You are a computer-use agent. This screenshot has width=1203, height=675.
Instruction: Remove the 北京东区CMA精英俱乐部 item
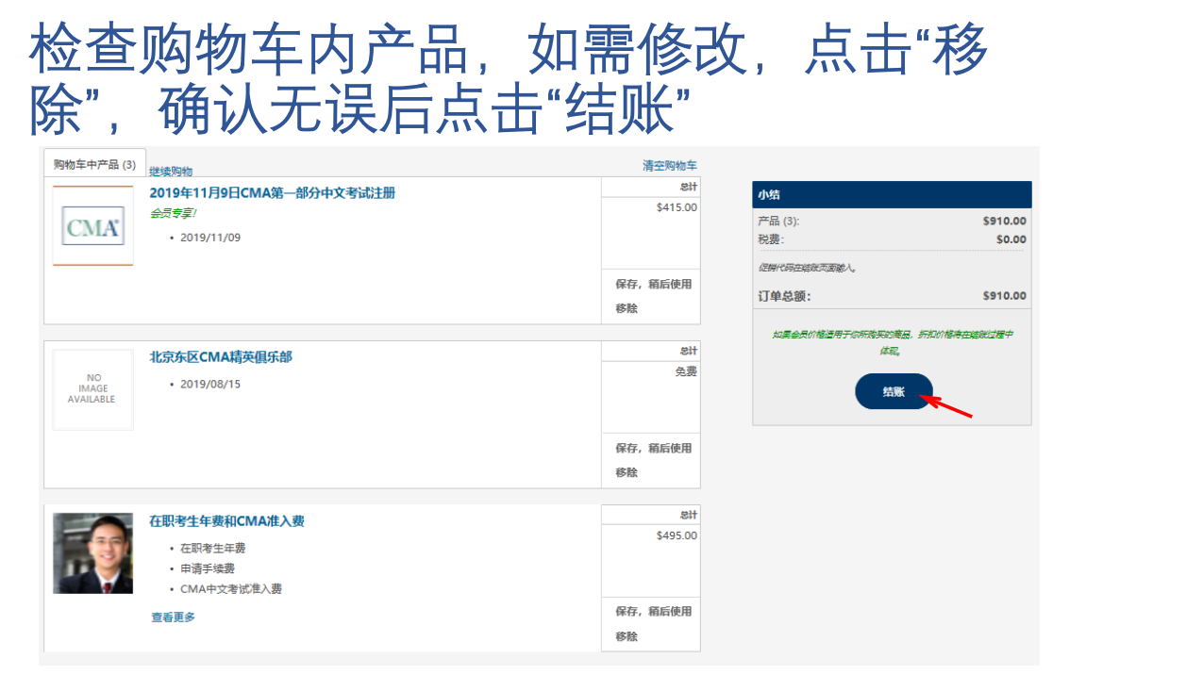coord(625,473)
